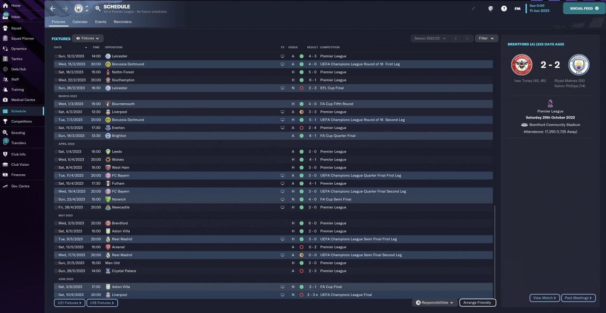
Task: Open the Squad shirt icon
Action: click(x=5, y=28)
